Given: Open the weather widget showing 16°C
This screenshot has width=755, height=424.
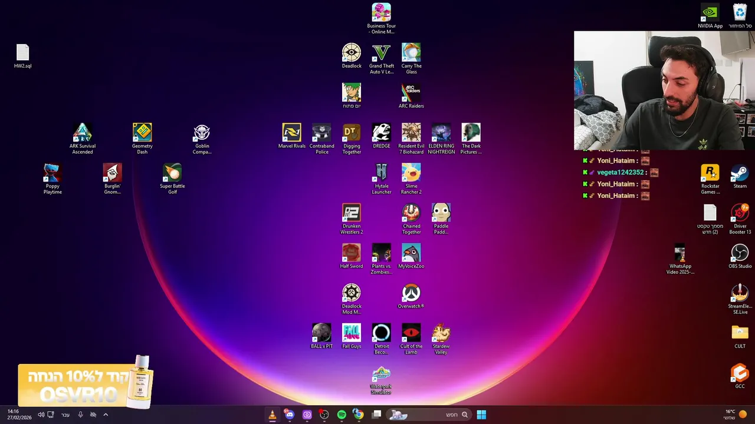Looking at the screenshot, I should 735,415.
